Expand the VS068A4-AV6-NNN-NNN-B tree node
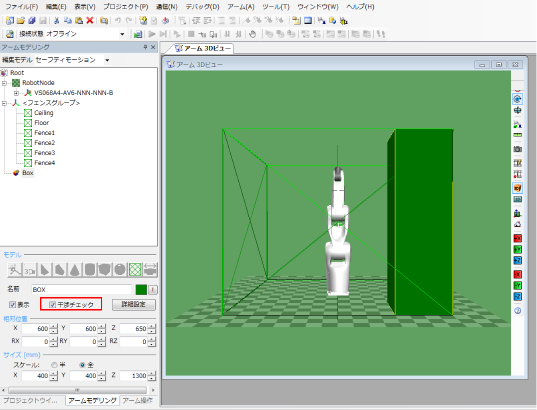Image resolution: width=537 pixels, height=410 pixels. 17,93
